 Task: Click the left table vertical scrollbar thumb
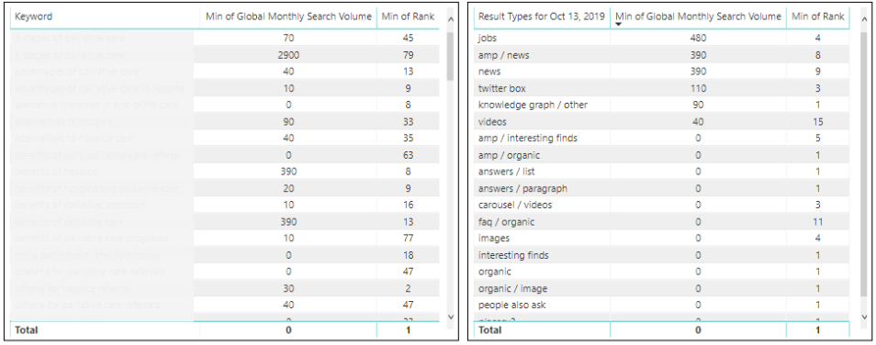450,55
